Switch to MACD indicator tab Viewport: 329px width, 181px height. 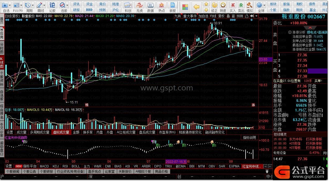click(x=44, y=166)
